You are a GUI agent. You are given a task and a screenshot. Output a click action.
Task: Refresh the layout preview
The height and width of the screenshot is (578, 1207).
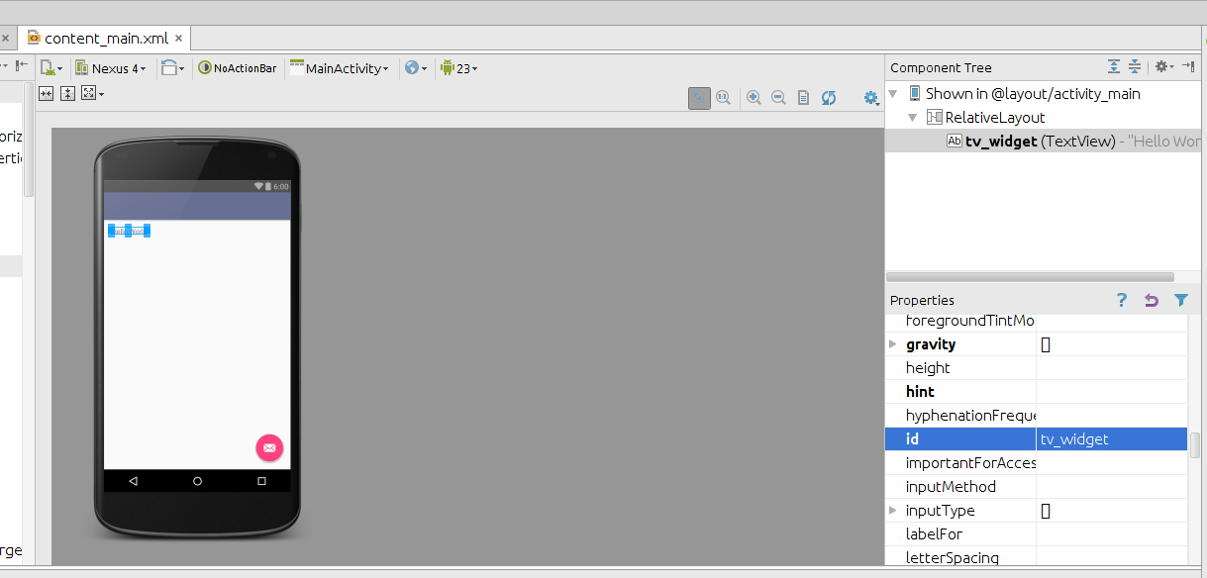[x=829, y=97]
